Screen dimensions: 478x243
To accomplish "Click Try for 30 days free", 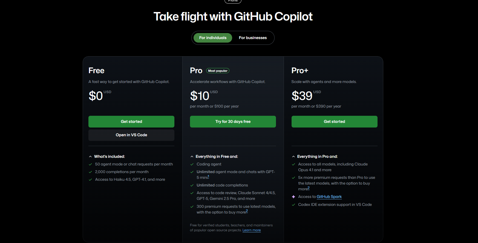I will (x=233, y=122).
